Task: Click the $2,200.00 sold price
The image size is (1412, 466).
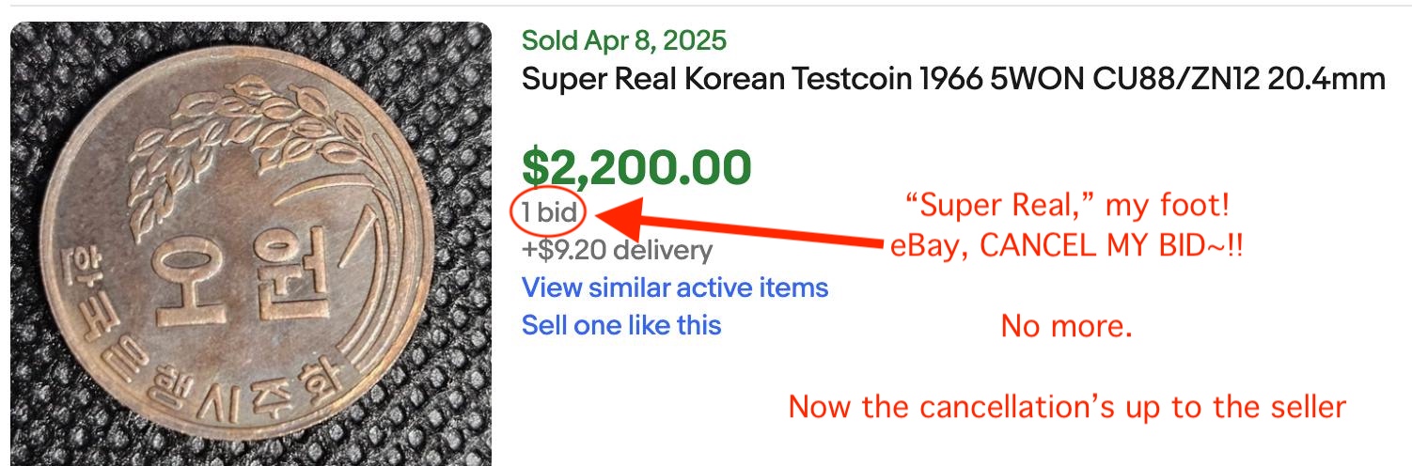Action: point(636,167)
